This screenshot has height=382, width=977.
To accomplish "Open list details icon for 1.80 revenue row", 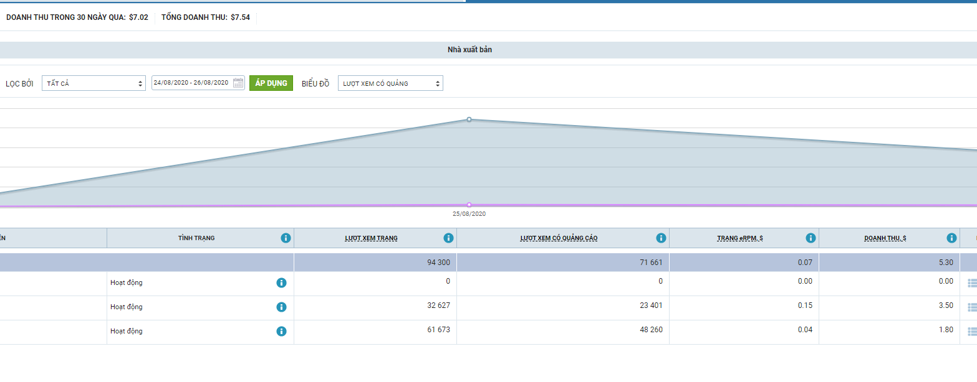I will pos(971,332).
